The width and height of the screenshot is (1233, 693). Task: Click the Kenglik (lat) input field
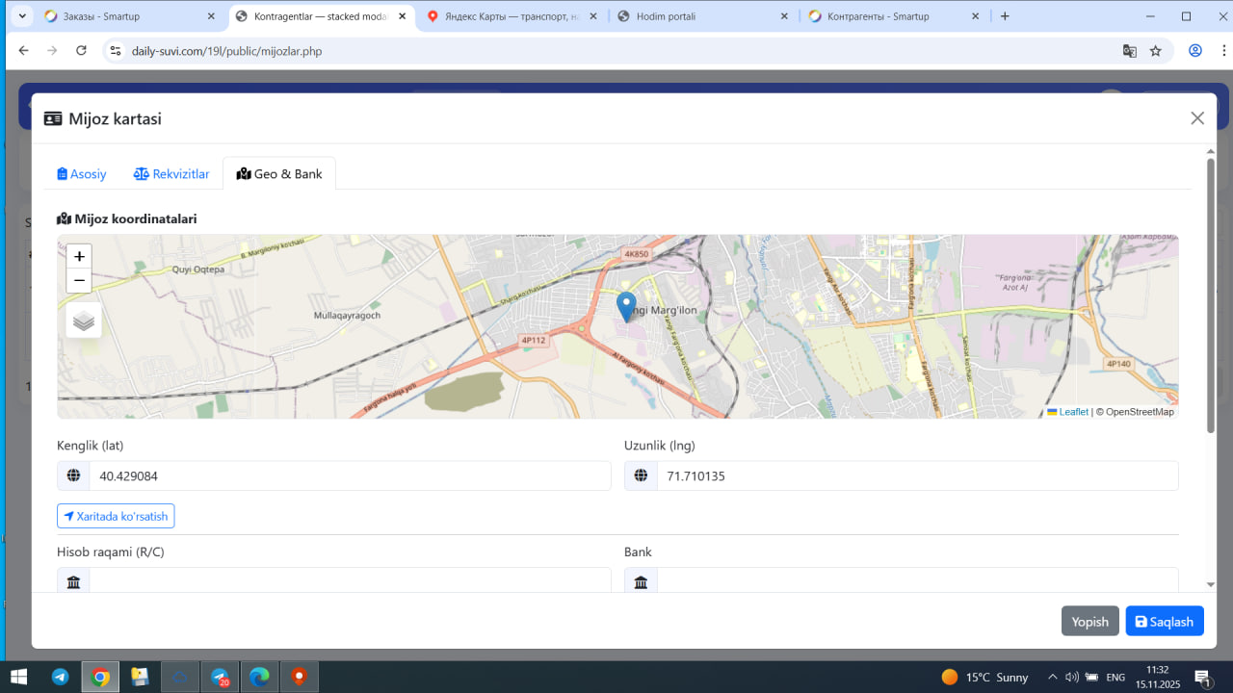[351, 475]
